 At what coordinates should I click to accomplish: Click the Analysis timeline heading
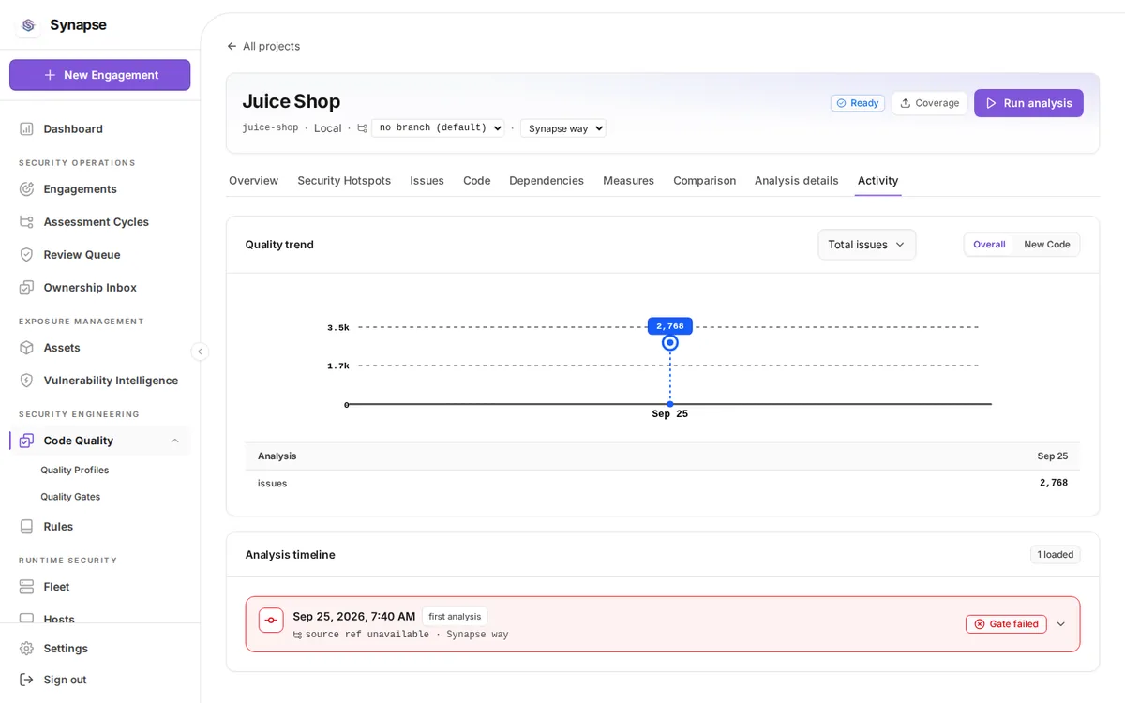(x=290, y=555)
